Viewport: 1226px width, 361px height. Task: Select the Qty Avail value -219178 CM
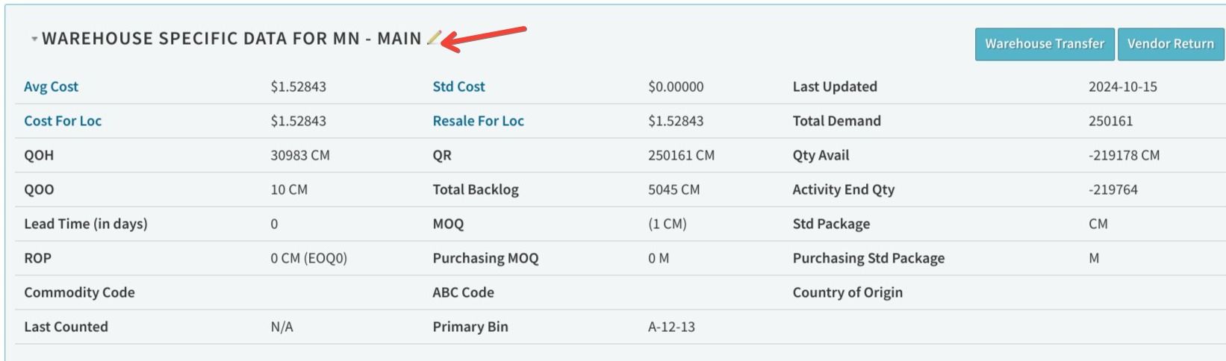(x=1124, y=155)
